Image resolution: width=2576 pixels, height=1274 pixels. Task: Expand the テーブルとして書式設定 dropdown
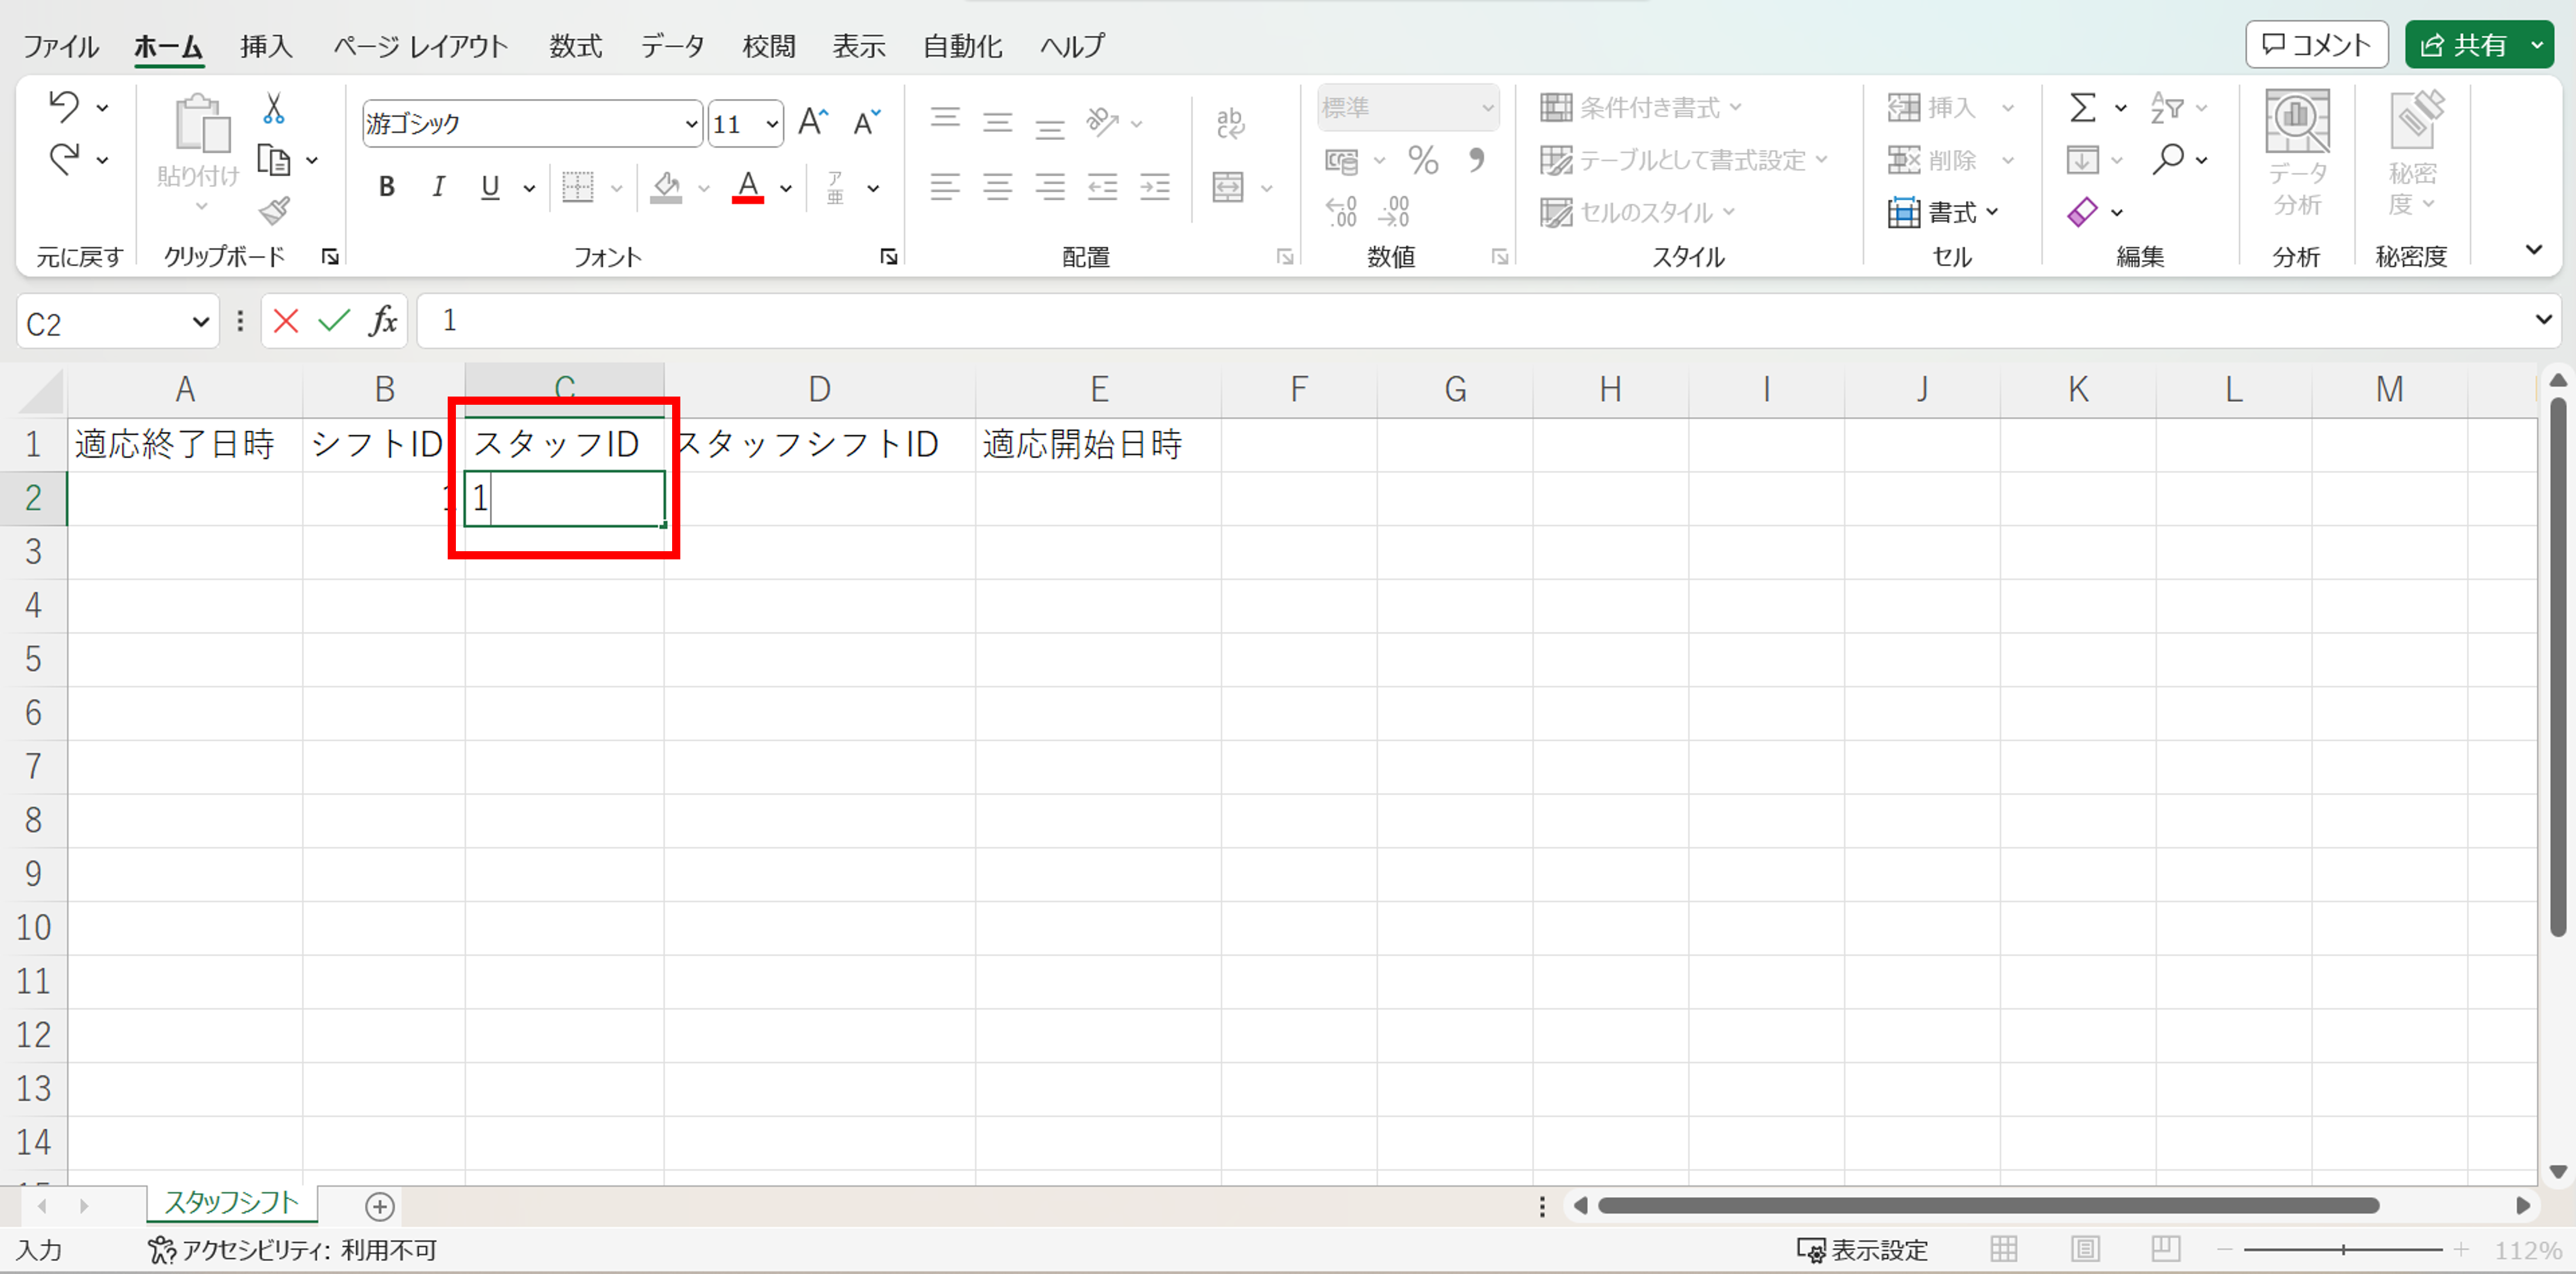pos(1821,159)
